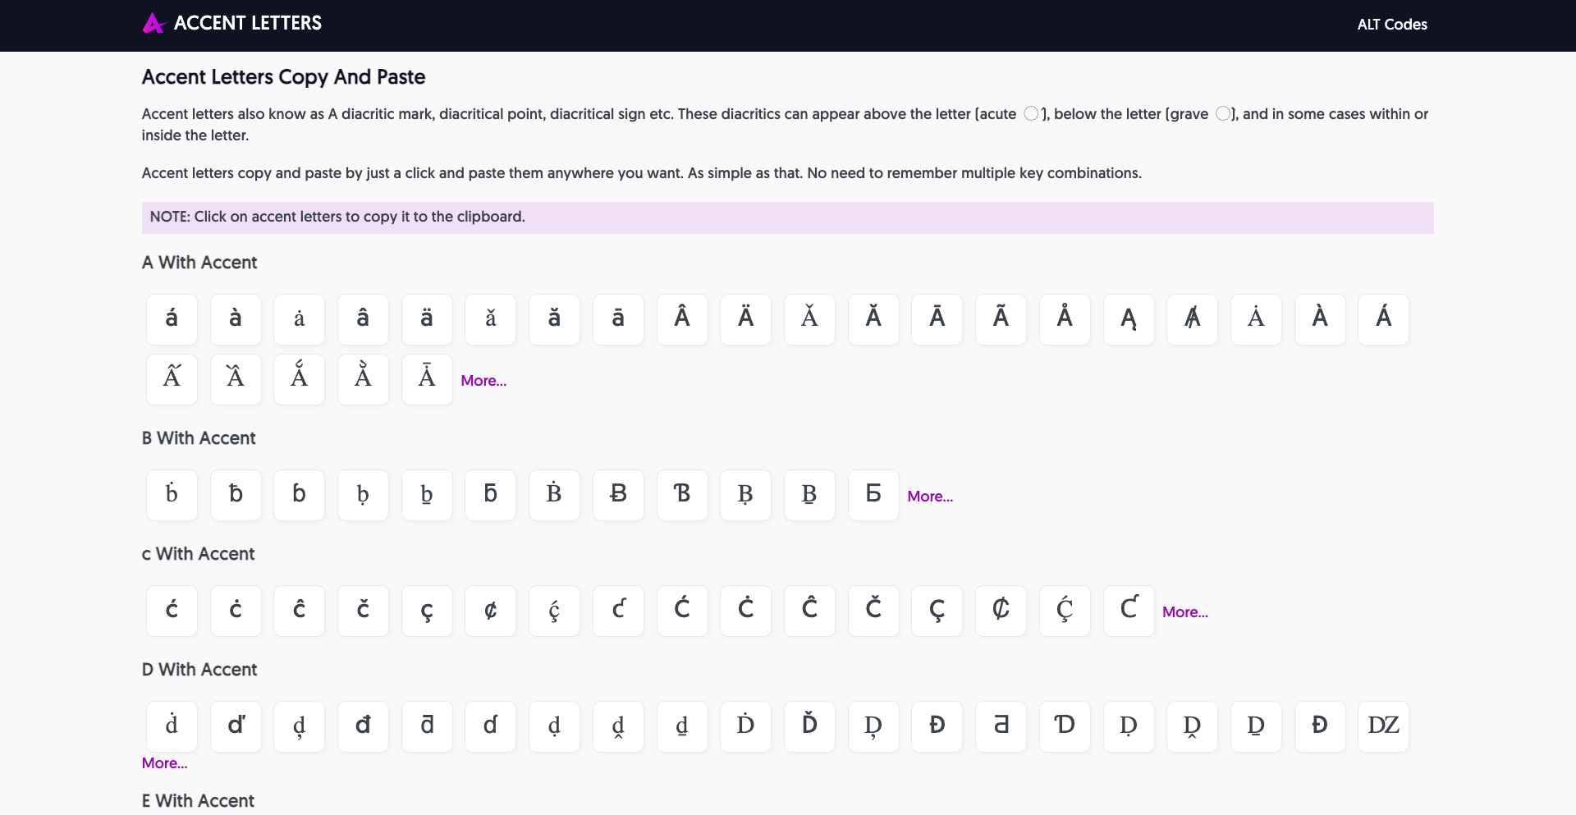1576x815 pixels.
Task: Copy the Ã accent letter
Action: (1001, 319)
